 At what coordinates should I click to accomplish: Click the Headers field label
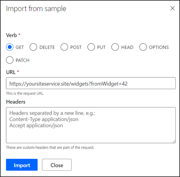pos(16,102)
